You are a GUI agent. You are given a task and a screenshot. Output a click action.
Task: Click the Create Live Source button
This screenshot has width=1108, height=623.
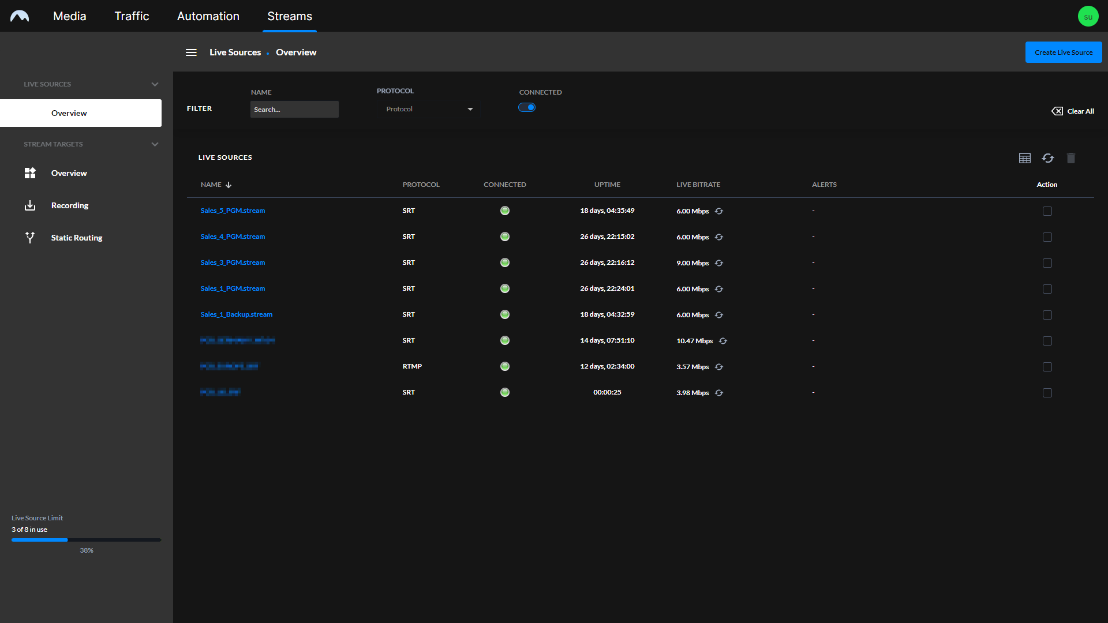[x=1064, y=52]
